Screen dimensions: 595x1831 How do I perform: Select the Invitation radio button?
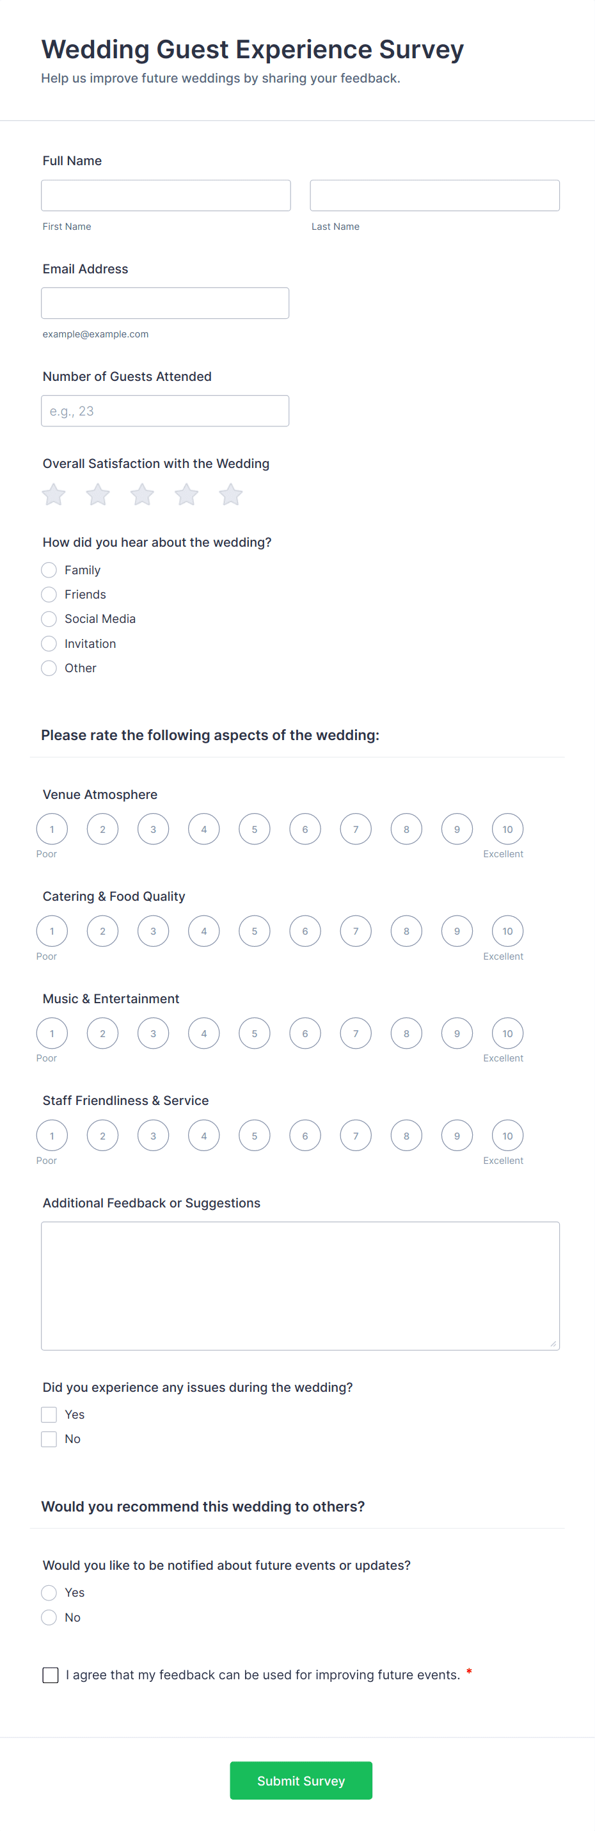point(48,643)
